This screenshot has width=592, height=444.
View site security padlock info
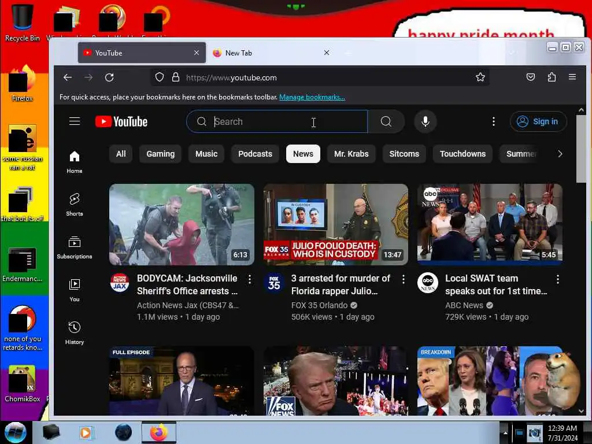pyautogui.click(x=176, y=77)
